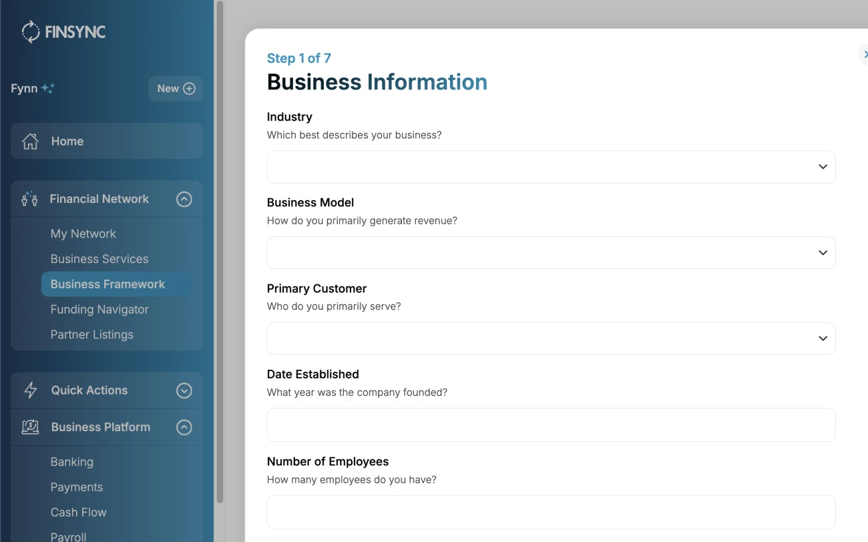Viewport: 868px width, 542px height.
Task: Open Business Services
Action: (99, 259)
